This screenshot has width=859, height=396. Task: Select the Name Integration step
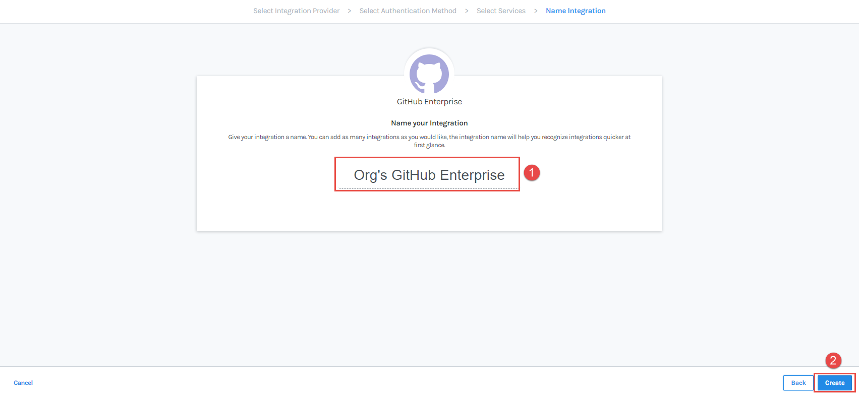coord(576,11)
